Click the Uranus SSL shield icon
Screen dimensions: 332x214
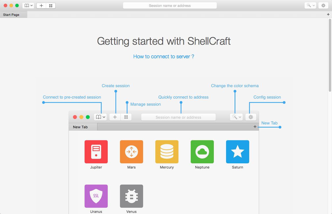[96, 196]
